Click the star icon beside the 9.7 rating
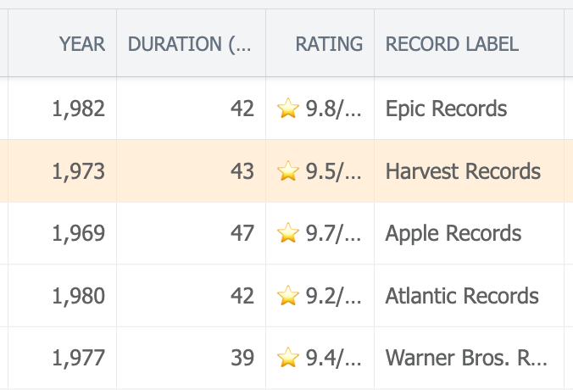The width and height of the screenshot is (573, 390). click(x=288, y=233)
